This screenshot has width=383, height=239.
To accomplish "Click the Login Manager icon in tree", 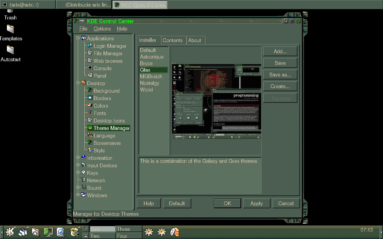I will point(90,46).
